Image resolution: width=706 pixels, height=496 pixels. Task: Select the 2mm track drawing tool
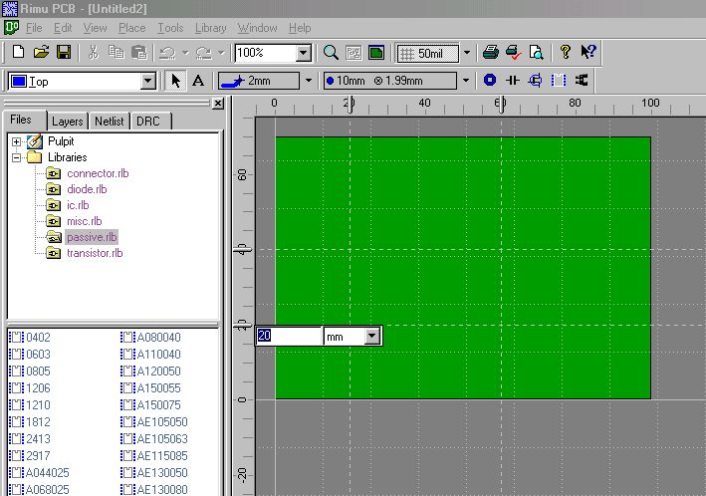[x=259, y=81]
